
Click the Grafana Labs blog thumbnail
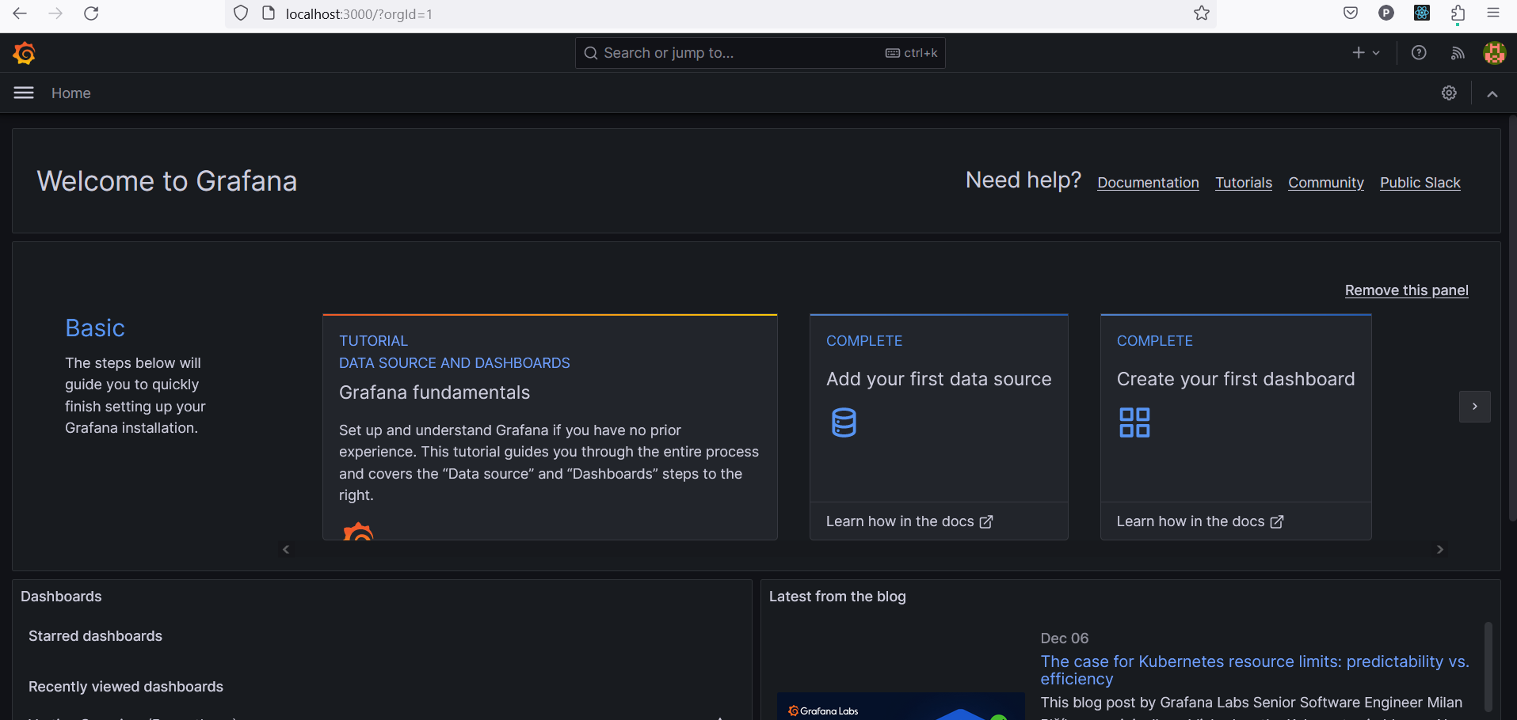click(x=901, y=707)
